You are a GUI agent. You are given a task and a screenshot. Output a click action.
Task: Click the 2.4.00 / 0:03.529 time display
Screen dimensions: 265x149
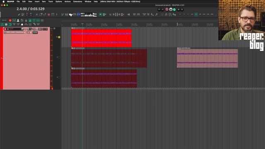(31, 9)
